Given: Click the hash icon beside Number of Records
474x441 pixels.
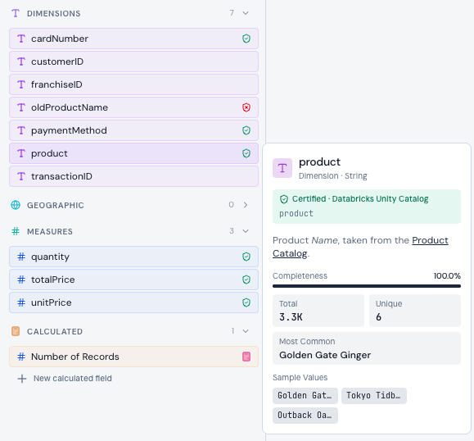Looking at the screenshot, I should pos(21,357).
